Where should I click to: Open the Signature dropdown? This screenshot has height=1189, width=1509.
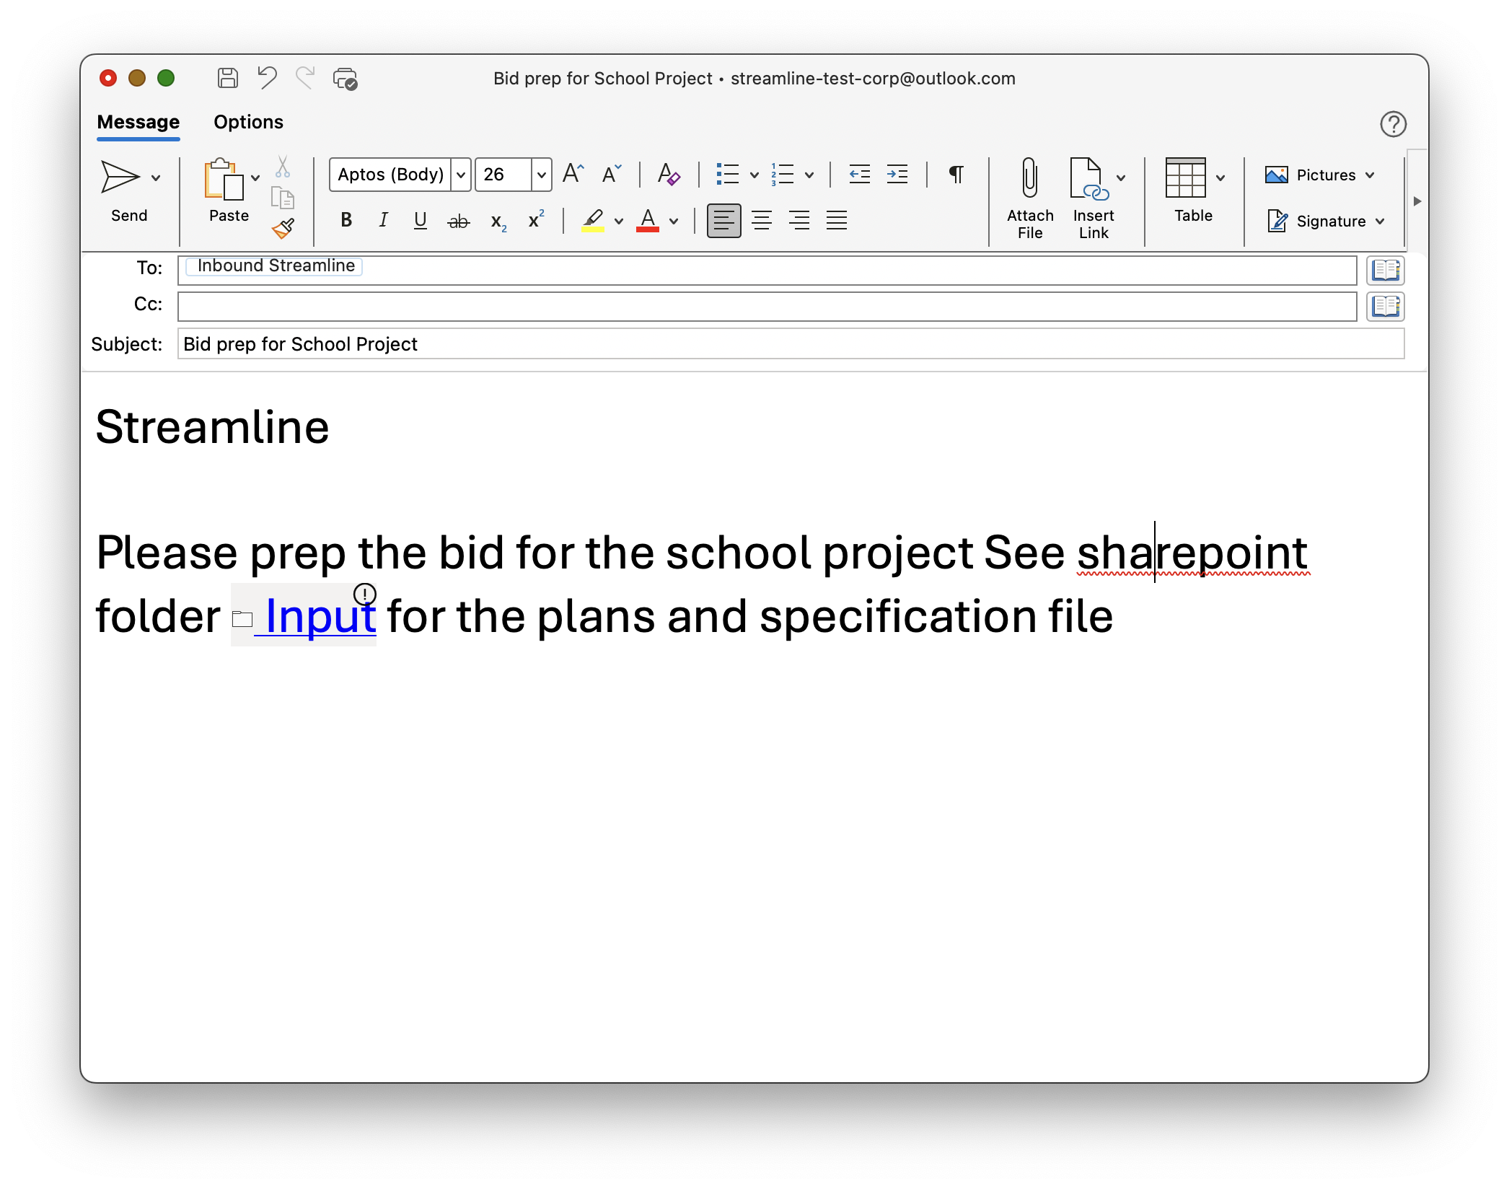tap(1326, 221)
